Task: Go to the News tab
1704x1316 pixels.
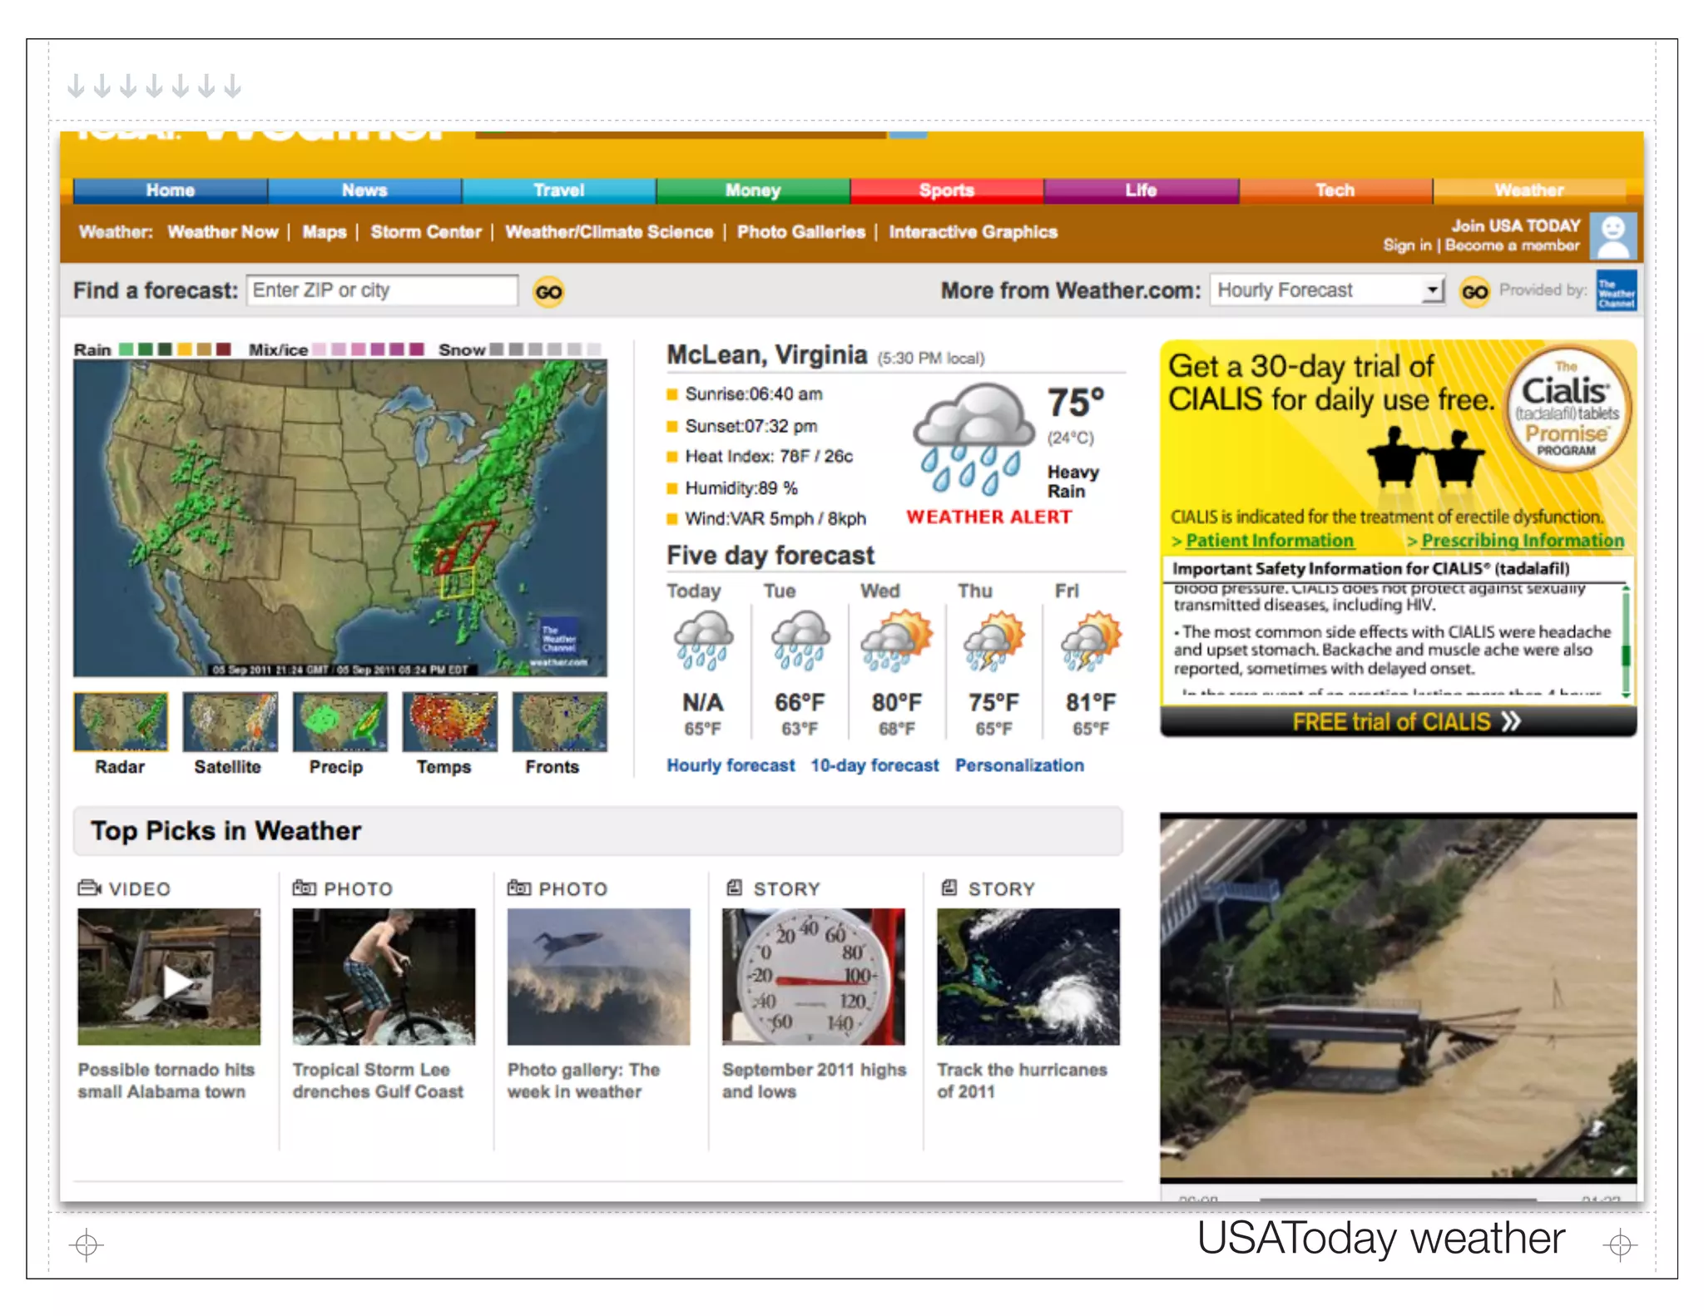Action: (x=364, y=190)
